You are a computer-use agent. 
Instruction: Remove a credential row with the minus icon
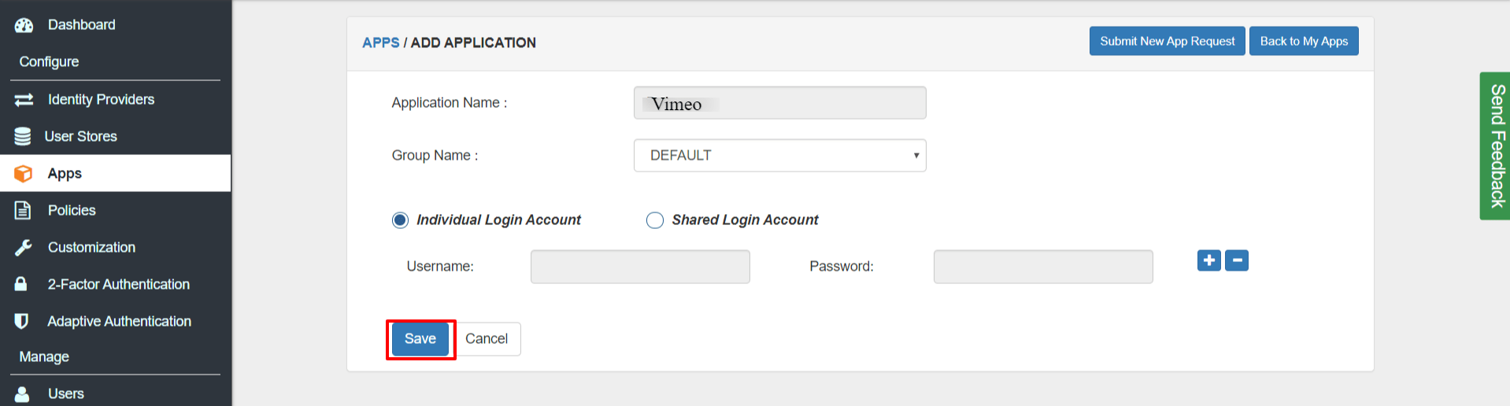tap(1237, 260)
